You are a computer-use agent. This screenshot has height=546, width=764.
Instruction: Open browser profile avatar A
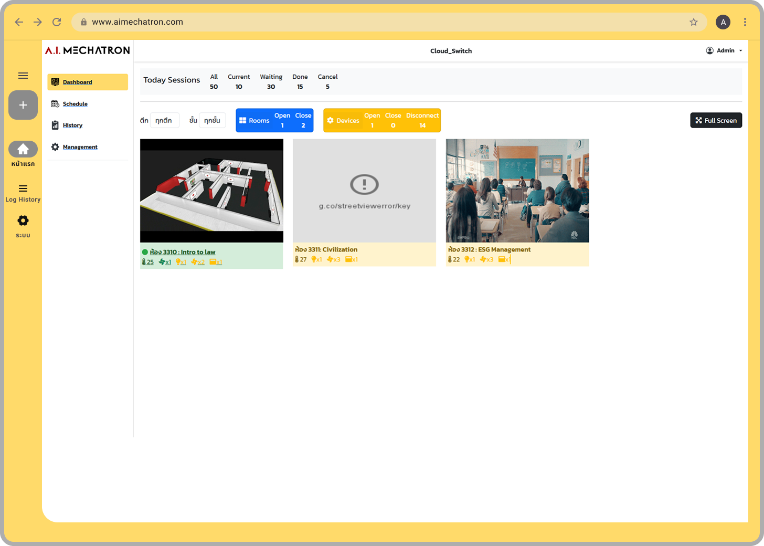pyautogui.click(x=723, y=22)
